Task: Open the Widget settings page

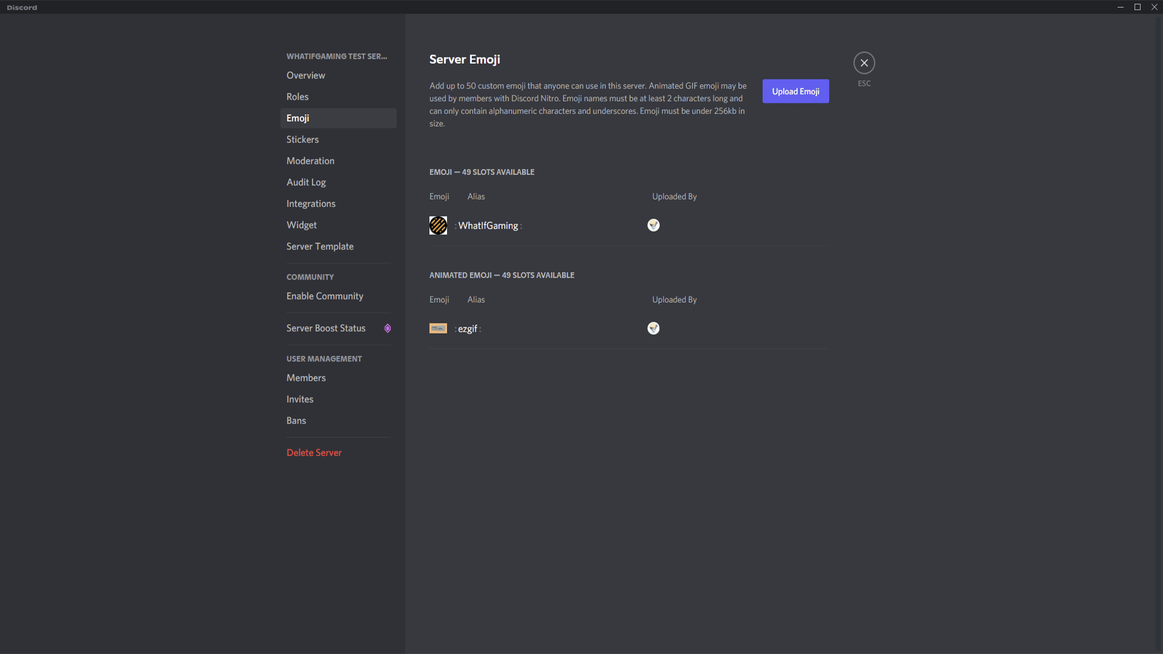Action: click(338, 225)
